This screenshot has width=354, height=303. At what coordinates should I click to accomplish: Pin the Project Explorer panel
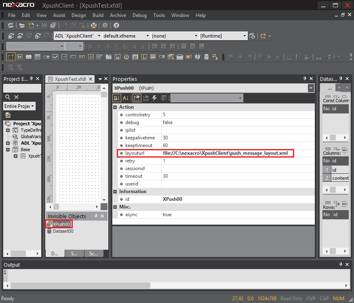pos(32,78)
